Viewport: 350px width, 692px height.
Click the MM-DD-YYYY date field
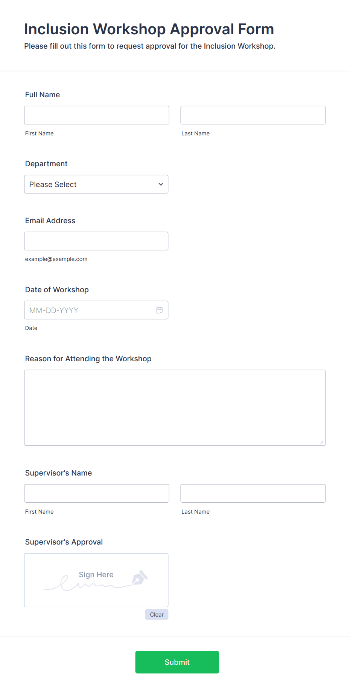pyautogui.click(x=96, y=310)
